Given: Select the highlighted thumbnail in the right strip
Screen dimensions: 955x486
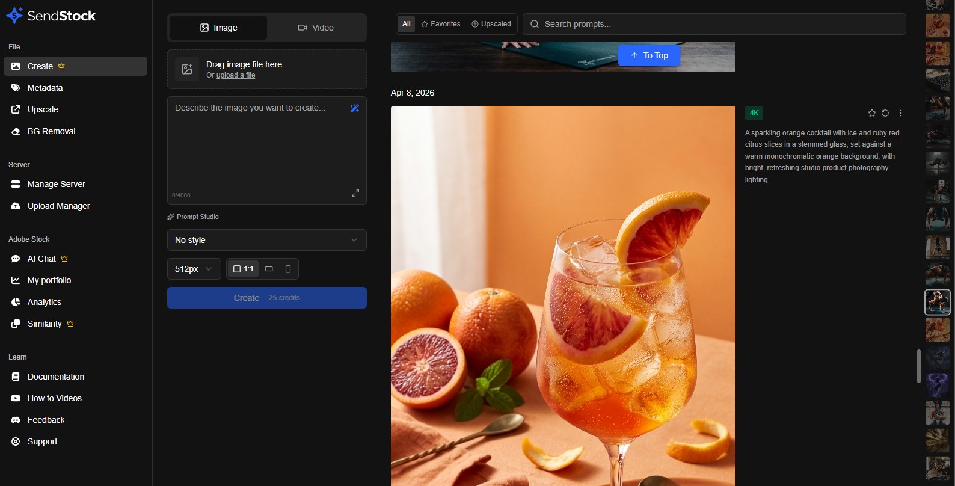Looking at the screenshot, I should pyautogui.click(x=938, y=302).
